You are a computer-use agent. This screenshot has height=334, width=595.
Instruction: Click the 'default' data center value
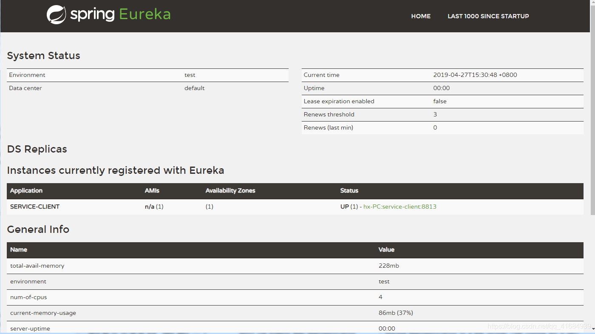(x=195, y=88)
